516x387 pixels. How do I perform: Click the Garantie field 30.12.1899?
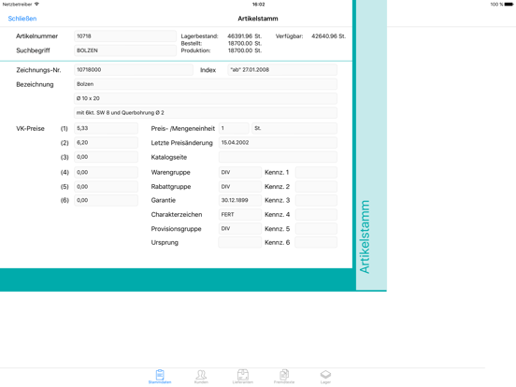[240, 200]
